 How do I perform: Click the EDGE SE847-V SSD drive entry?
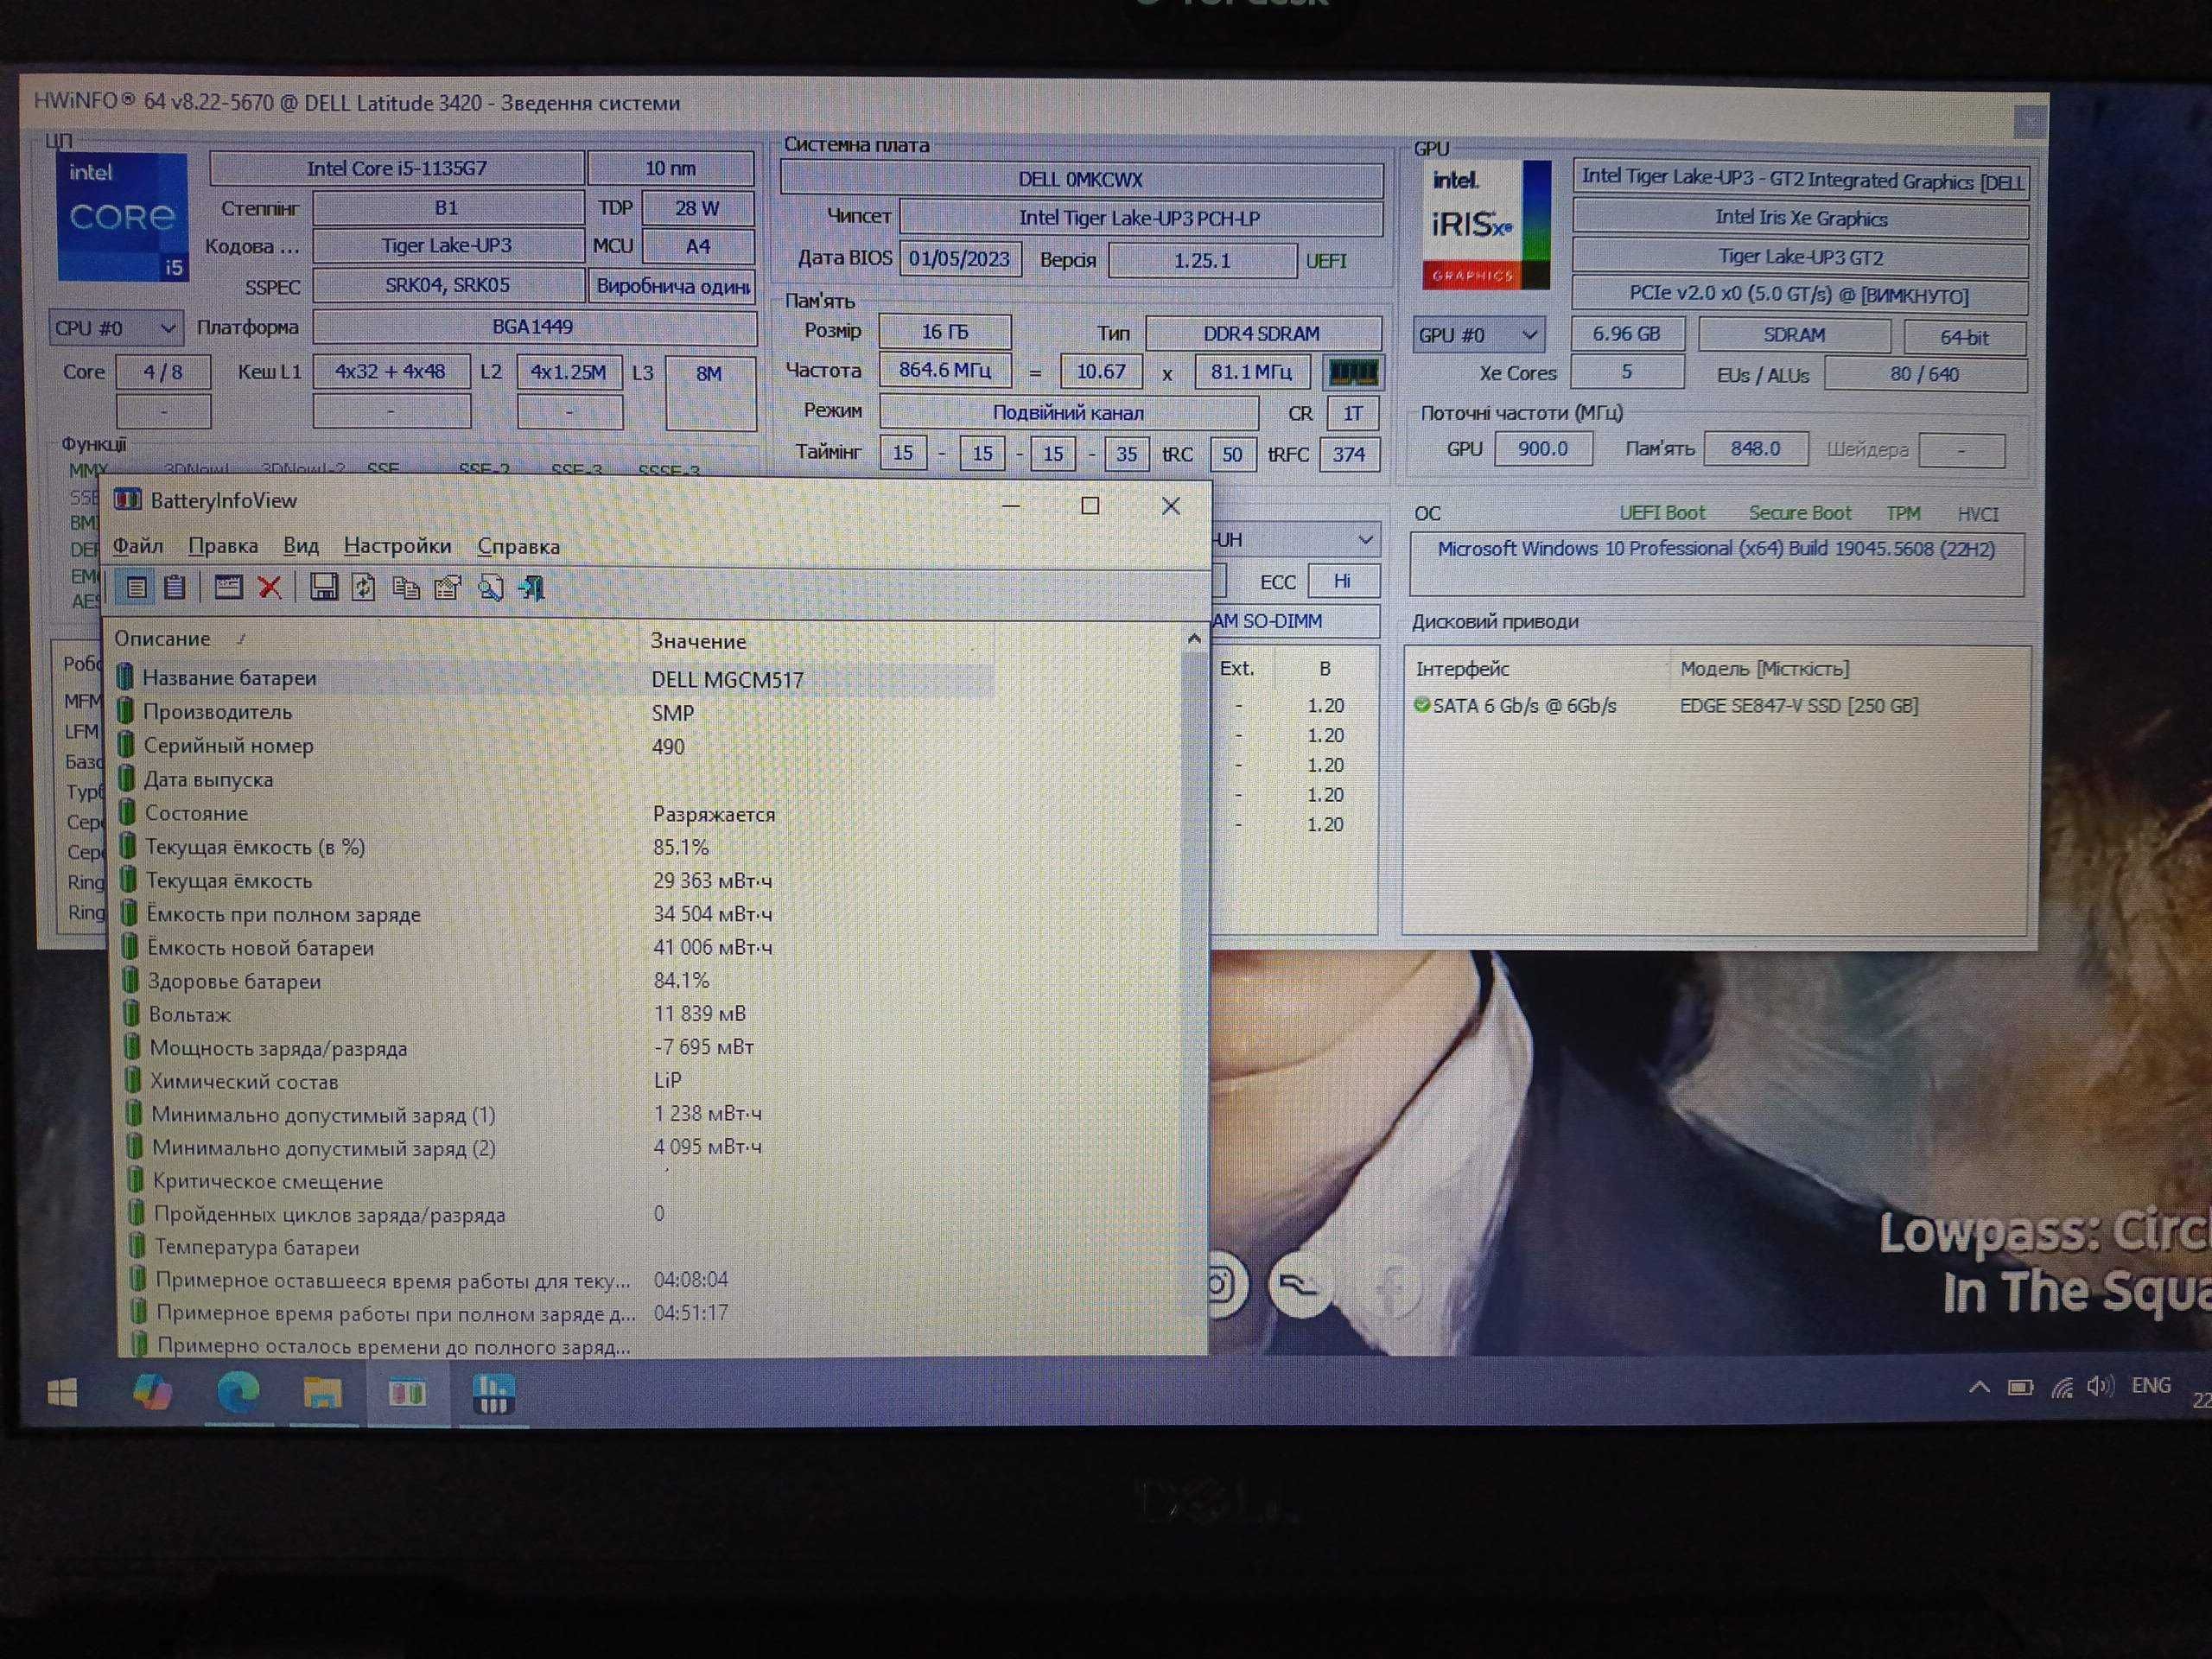tap(1798, 705)
